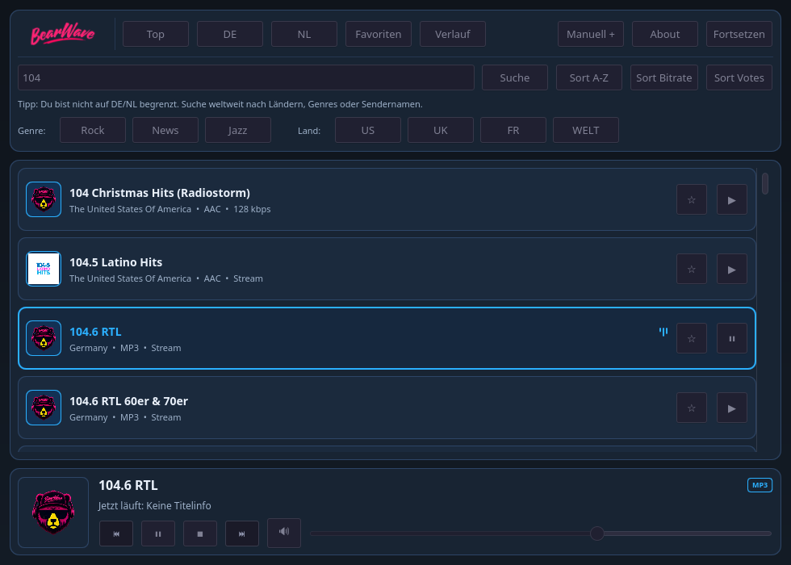Pause playback in bottom player

[158, 534]
